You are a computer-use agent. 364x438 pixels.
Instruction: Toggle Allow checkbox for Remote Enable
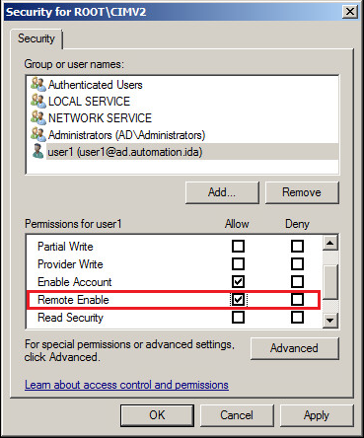click(x=238, y=300)
